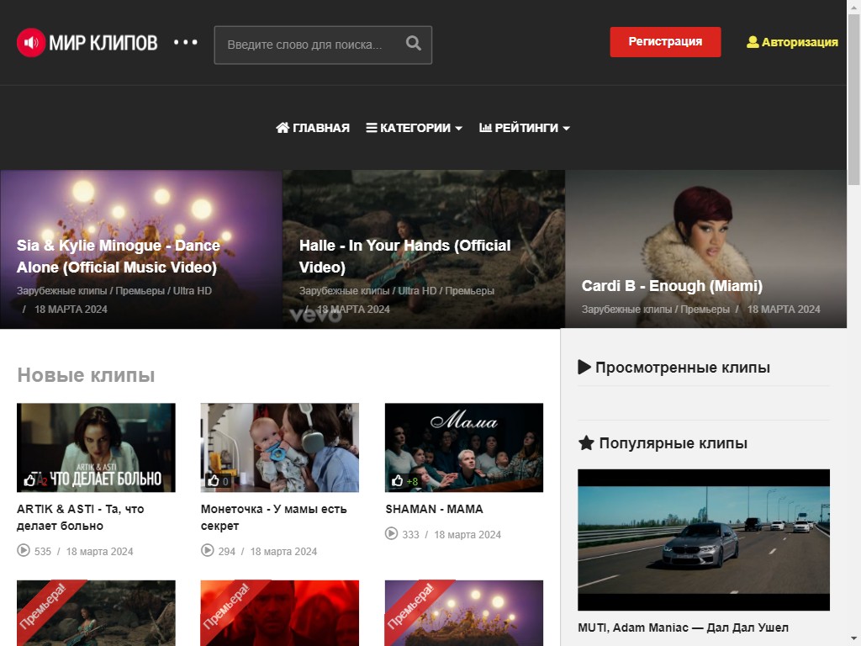Open the SHAMAN МАМА clip thumbnail
Image resolution: width=861 pixels, height=646 pixels.
coord(464,447)
